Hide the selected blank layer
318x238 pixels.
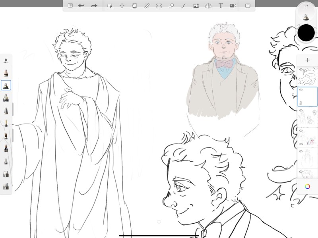(x=301, y=90)
